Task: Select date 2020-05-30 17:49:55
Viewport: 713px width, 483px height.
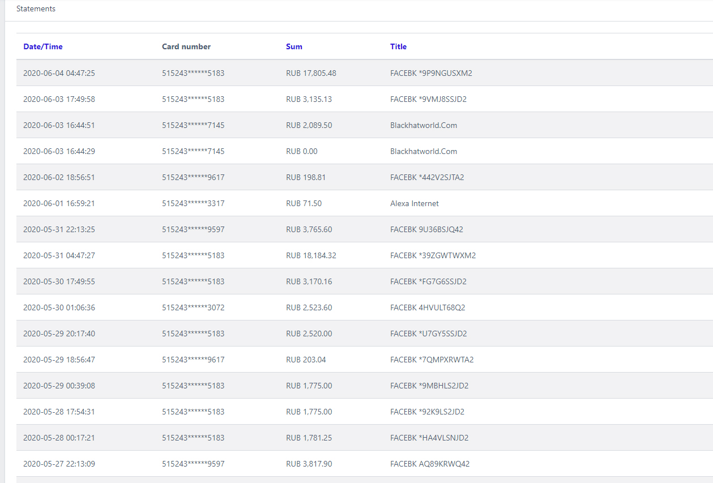Action: coord(59,281)
